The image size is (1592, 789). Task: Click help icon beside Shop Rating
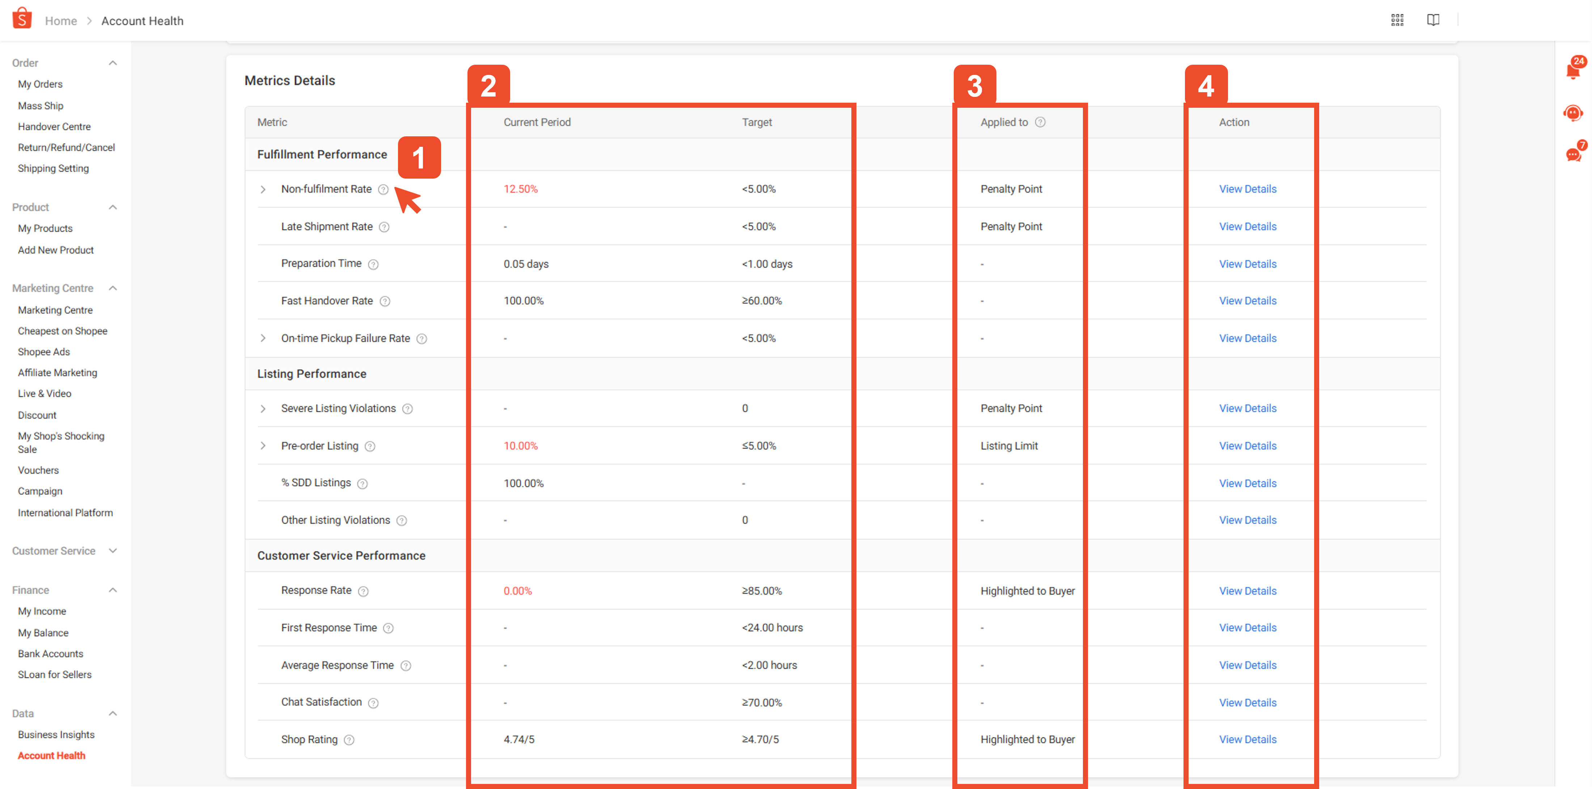coord(349,740)
